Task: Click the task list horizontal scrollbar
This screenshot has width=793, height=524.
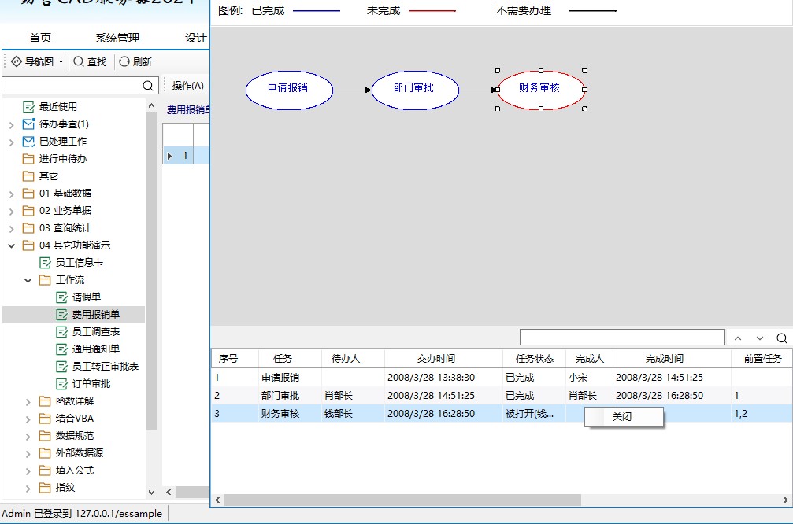Action: [402, 500]
